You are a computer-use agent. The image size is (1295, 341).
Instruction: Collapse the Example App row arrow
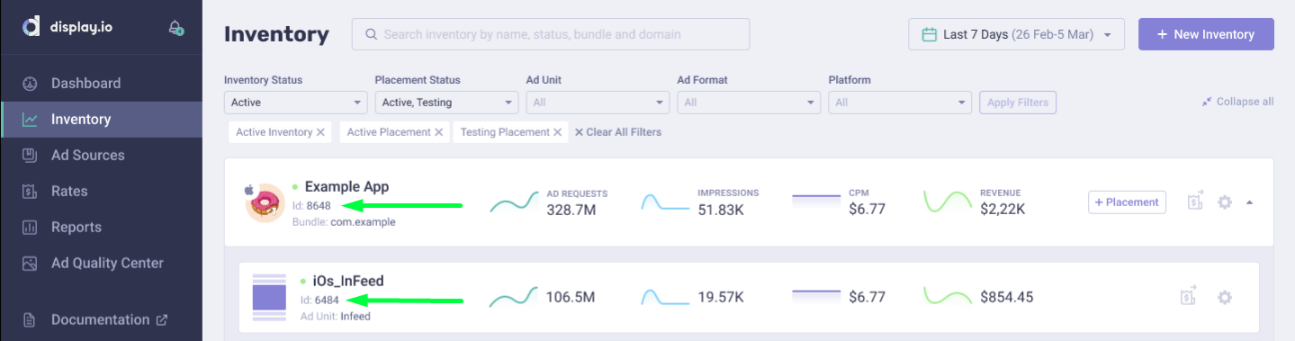pyautogui.click(x=1249, y=202)
